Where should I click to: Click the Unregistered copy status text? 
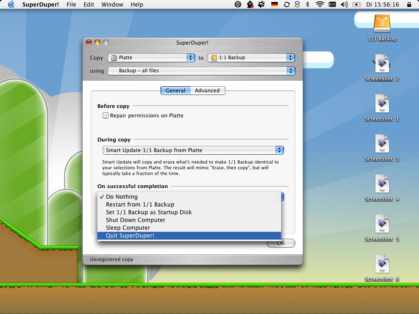tap(111, 260)
